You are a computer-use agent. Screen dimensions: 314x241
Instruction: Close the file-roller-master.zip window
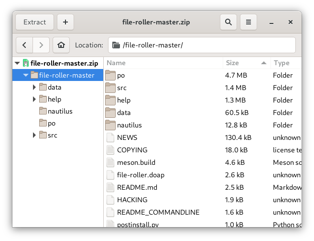pos(291,22)
